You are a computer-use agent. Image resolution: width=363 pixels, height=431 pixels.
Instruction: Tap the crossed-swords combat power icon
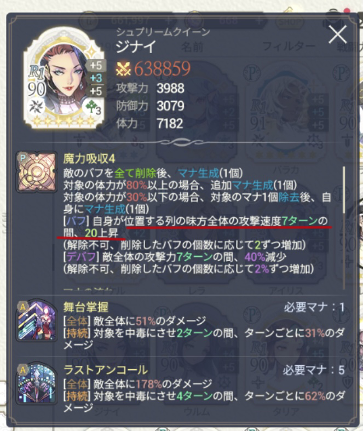[x=123, y=68]
